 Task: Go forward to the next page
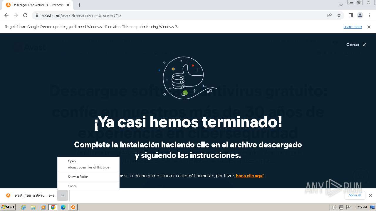pos(16,15)
